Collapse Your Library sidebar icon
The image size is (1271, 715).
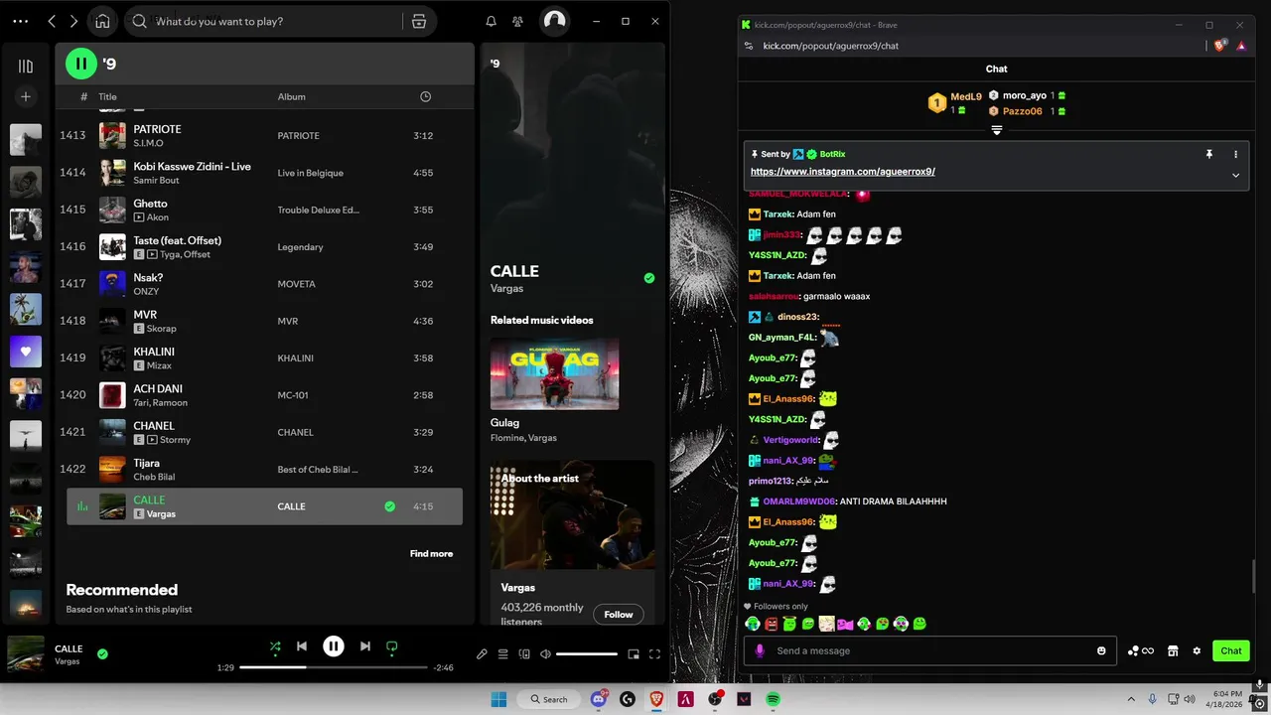26,66
